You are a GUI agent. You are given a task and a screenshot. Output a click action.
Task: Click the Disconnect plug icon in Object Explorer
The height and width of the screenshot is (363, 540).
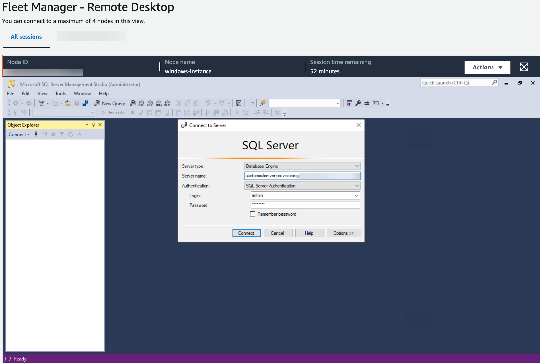tap(45, 134)
